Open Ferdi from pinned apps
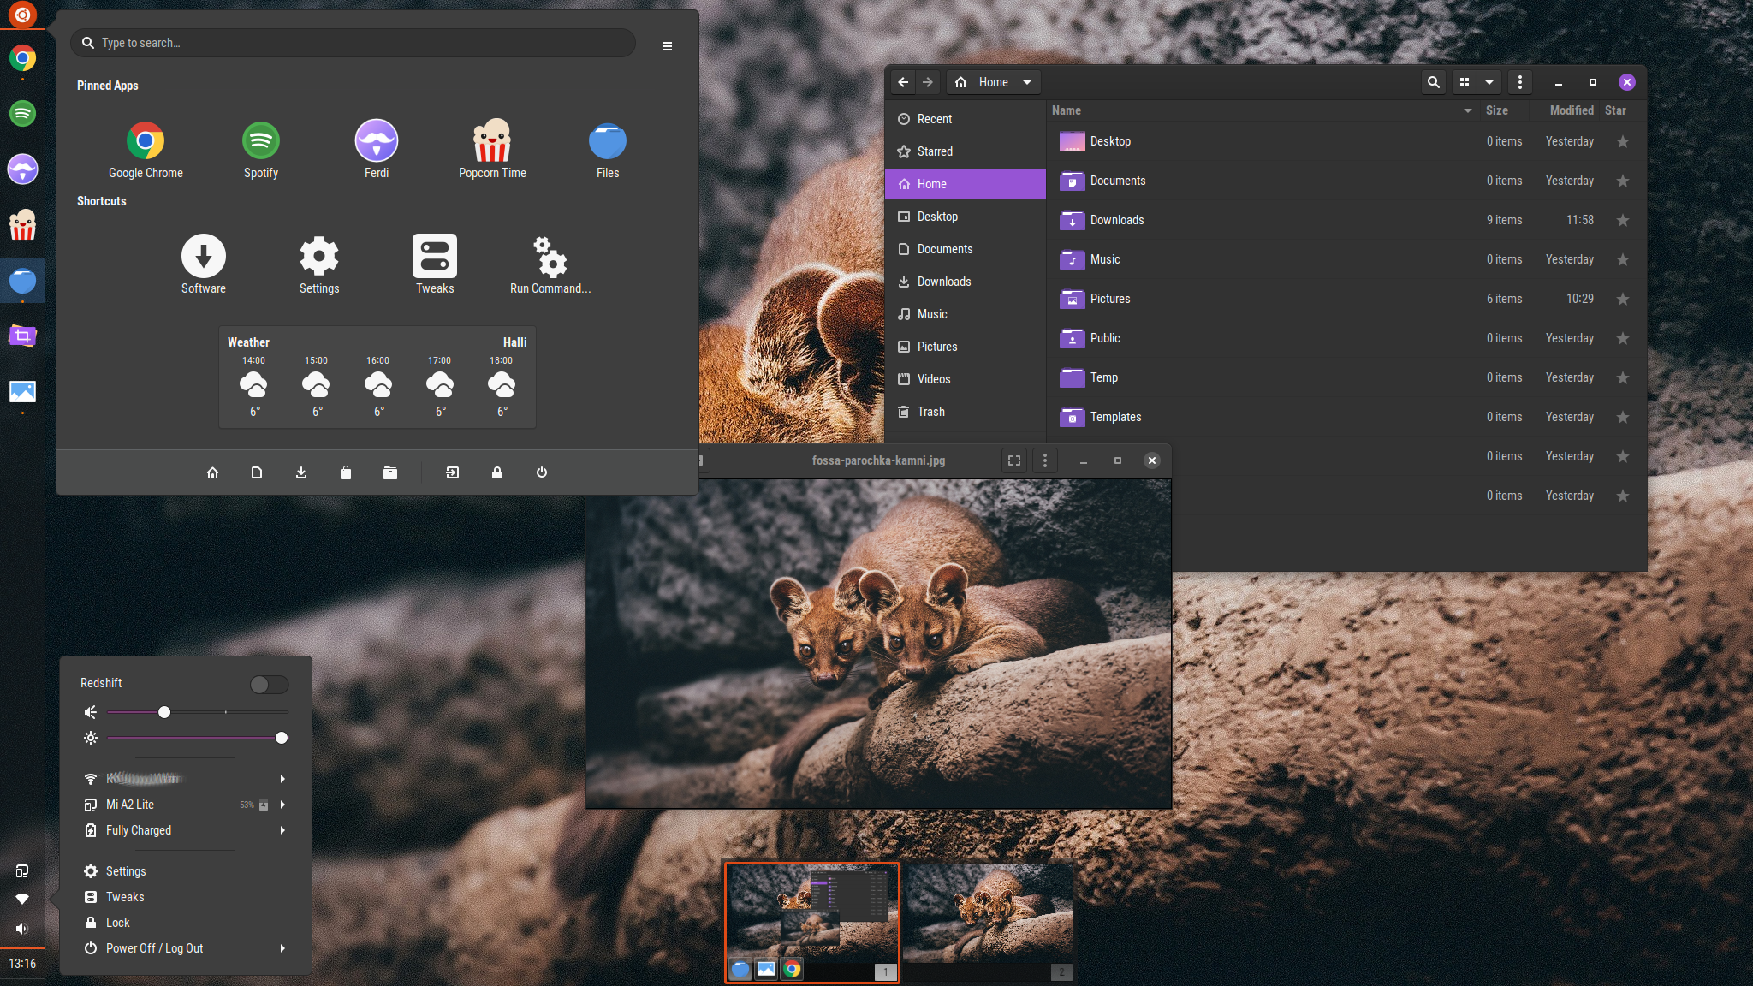Image resolution: width=1753 pixels, height=986 pixels. pos(377,141)
